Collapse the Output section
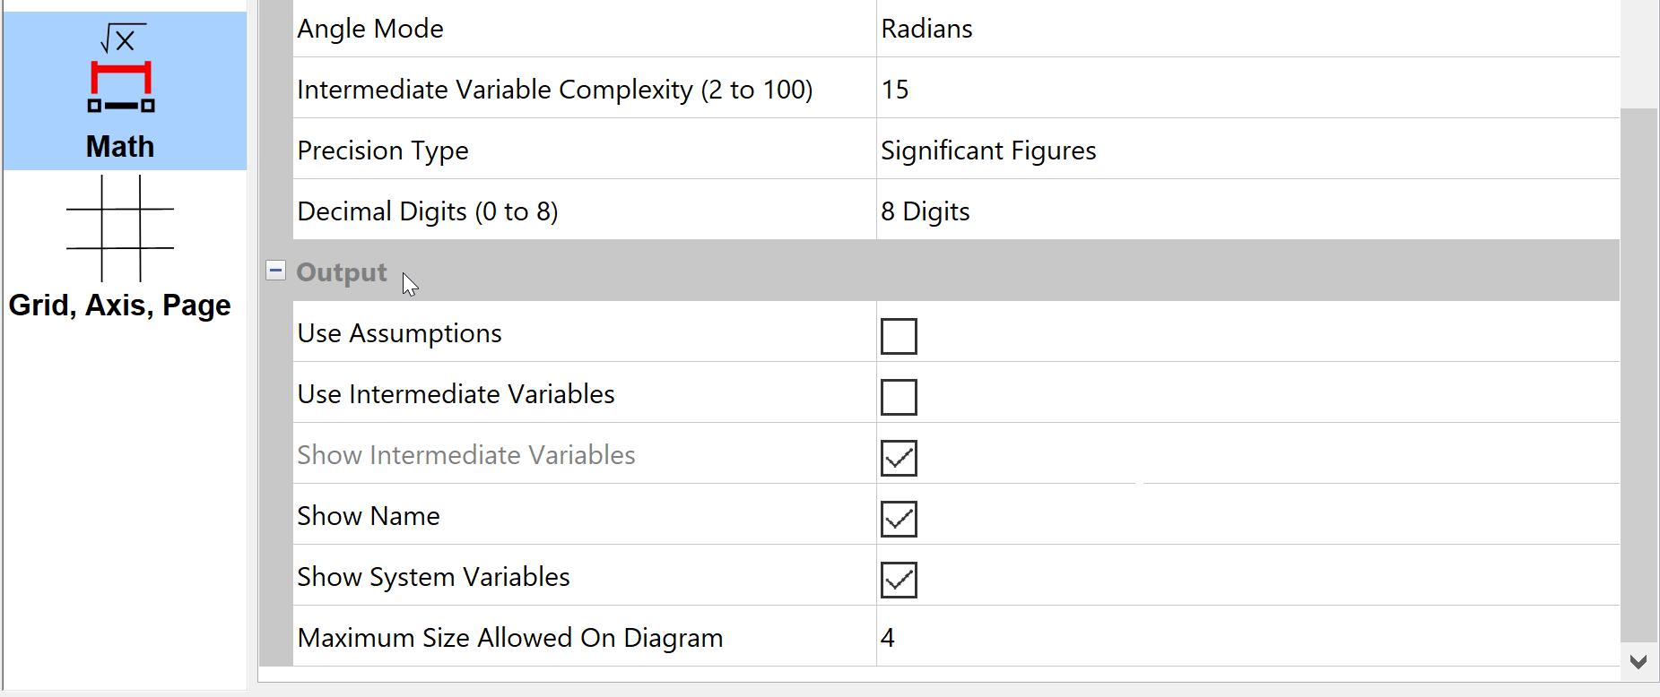1660x697 pixels. [x=275, y=271]
